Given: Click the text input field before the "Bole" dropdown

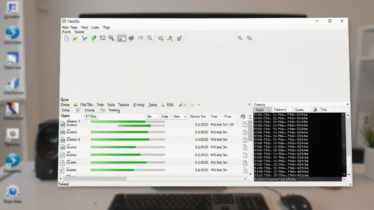Looking at the screenshot, I should point(153,116).
